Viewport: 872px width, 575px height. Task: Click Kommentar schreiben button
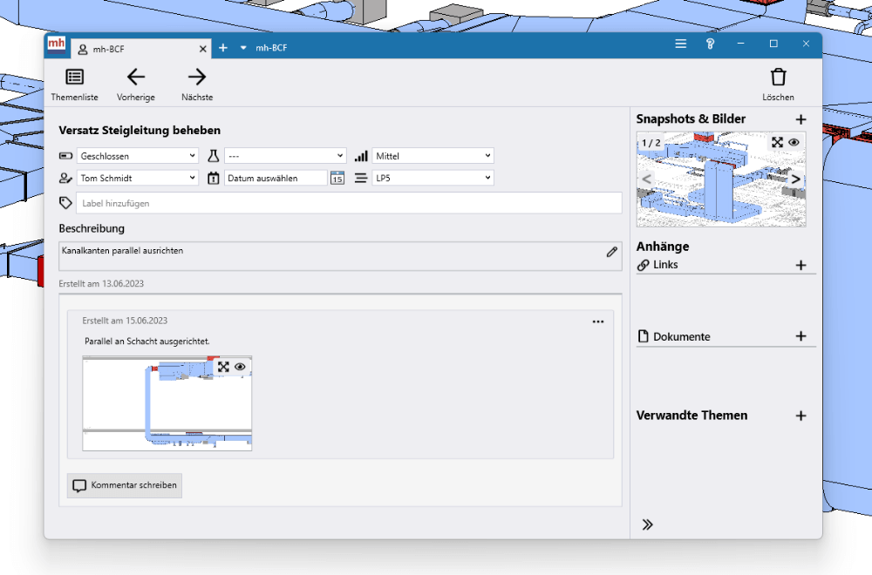(125, 485)
